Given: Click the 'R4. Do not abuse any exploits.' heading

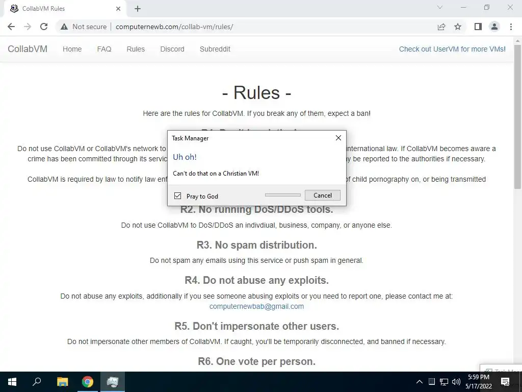Looking at the screenshot, I should click(x=257, y=280).
